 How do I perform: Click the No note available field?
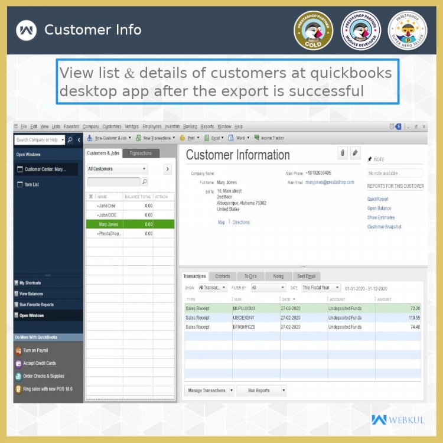pos(395,173)
